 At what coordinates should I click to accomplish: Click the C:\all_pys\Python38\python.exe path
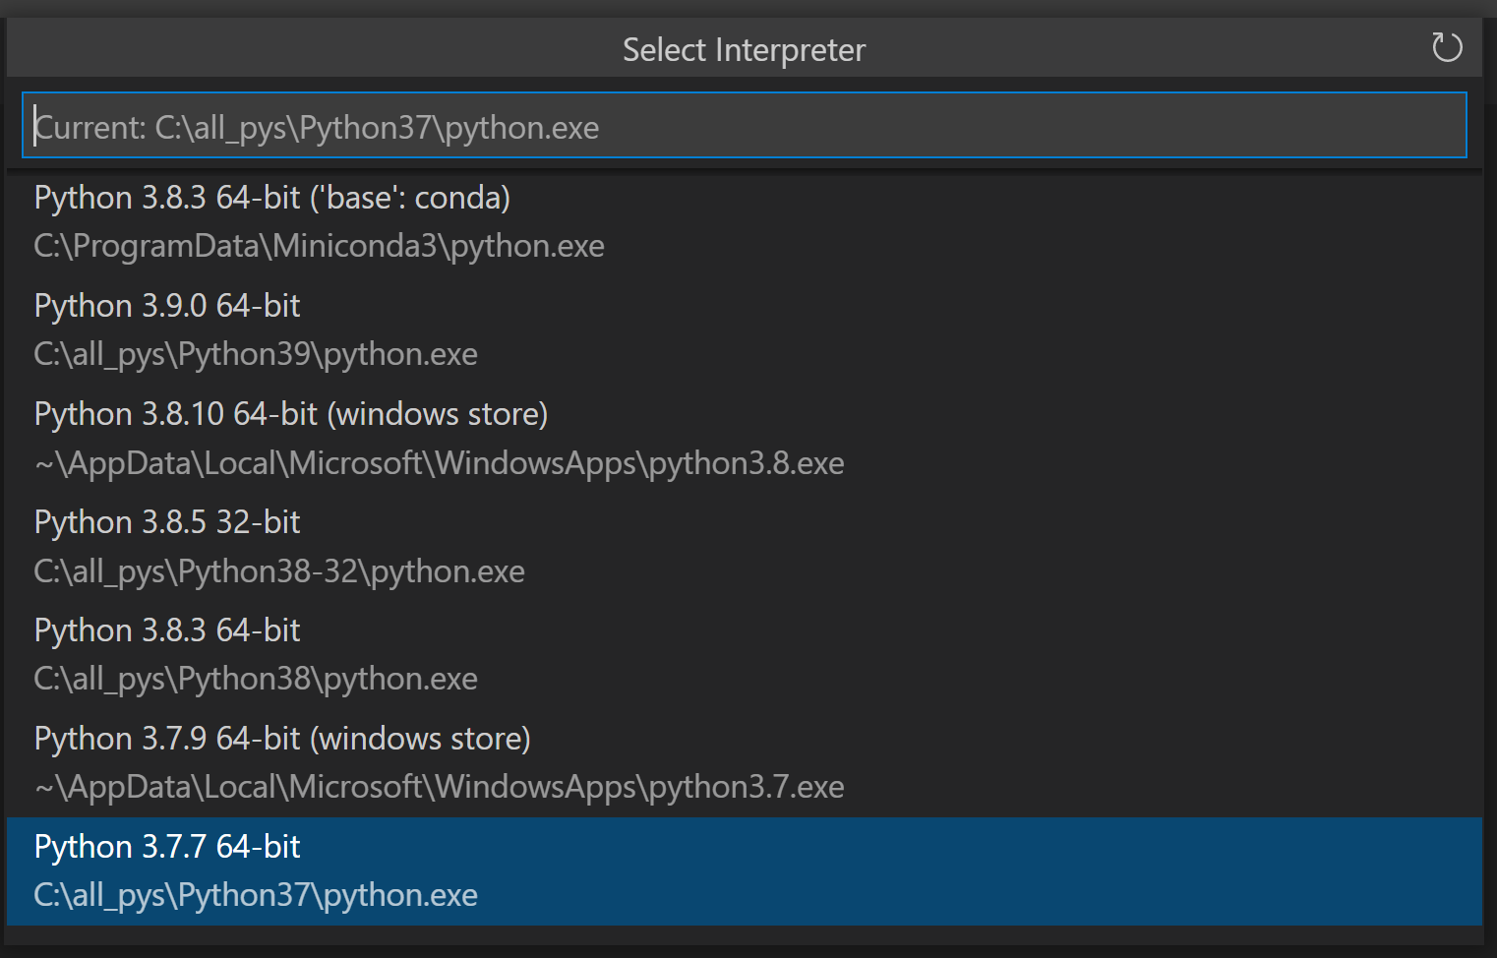click(256, 679)
